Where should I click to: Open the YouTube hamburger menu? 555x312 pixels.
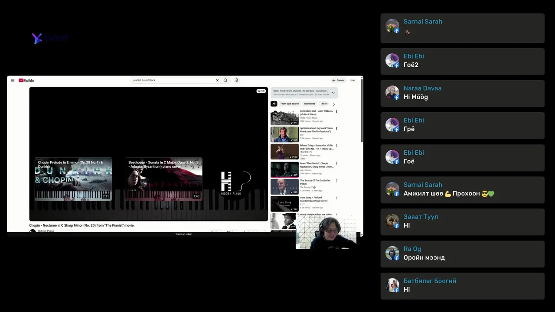(x=13, y=80)
